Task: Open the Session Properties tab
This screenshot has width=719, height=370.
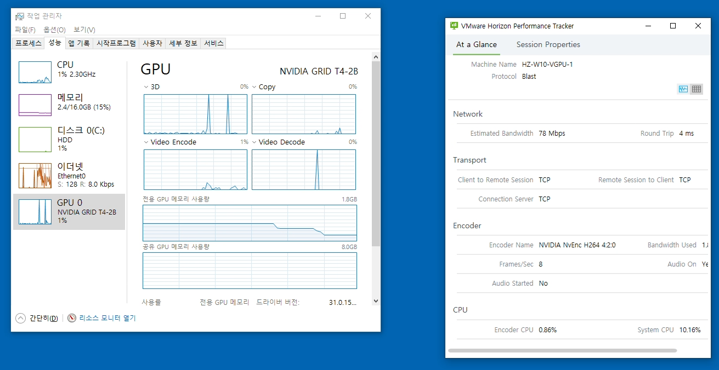Action: pos(548,45)
